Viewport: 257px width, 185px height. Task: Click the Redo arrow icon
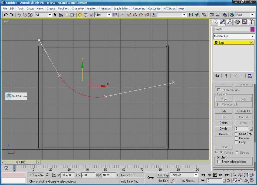[x=11, y=15]
